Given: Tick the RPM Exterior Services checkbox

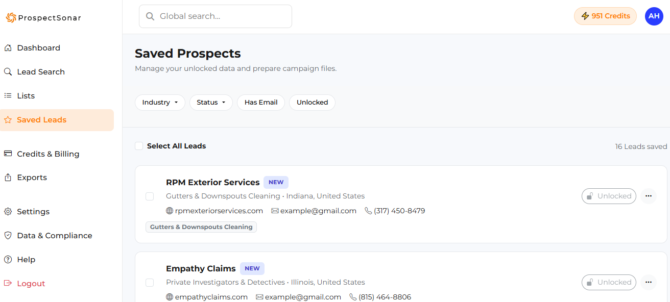Looking at the screenshot, I should [x=150, y=196].
